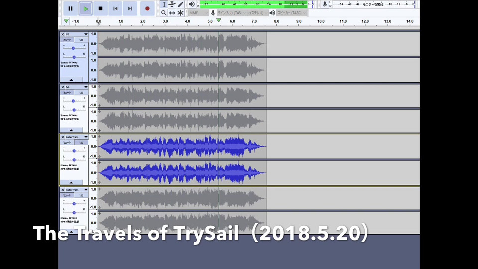
Task: Pause playback with the Pause button
Action: click(70, 8)
